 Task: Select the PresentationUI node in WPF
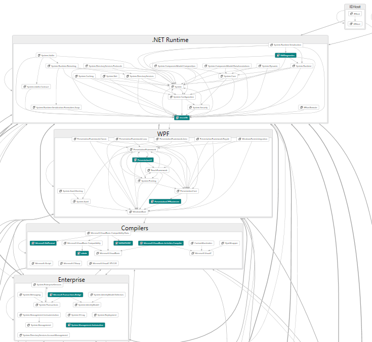143,160
